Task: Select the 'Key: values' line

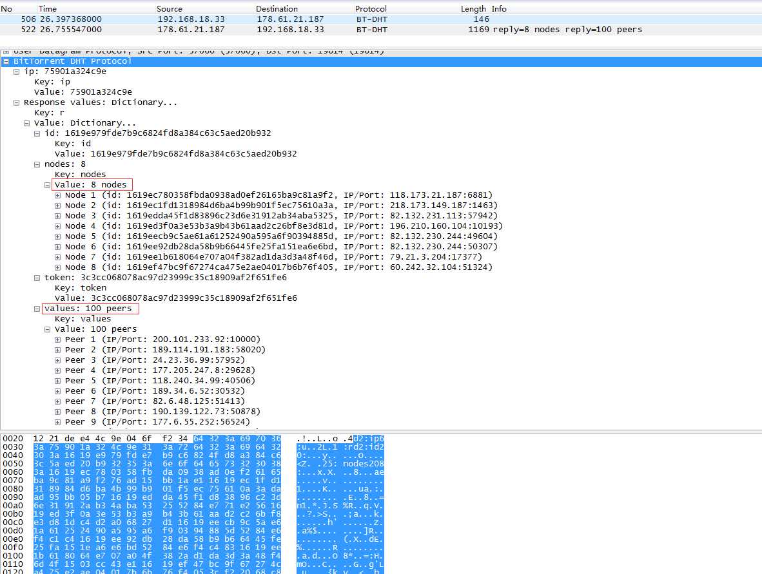Action: tap(83, 319)
